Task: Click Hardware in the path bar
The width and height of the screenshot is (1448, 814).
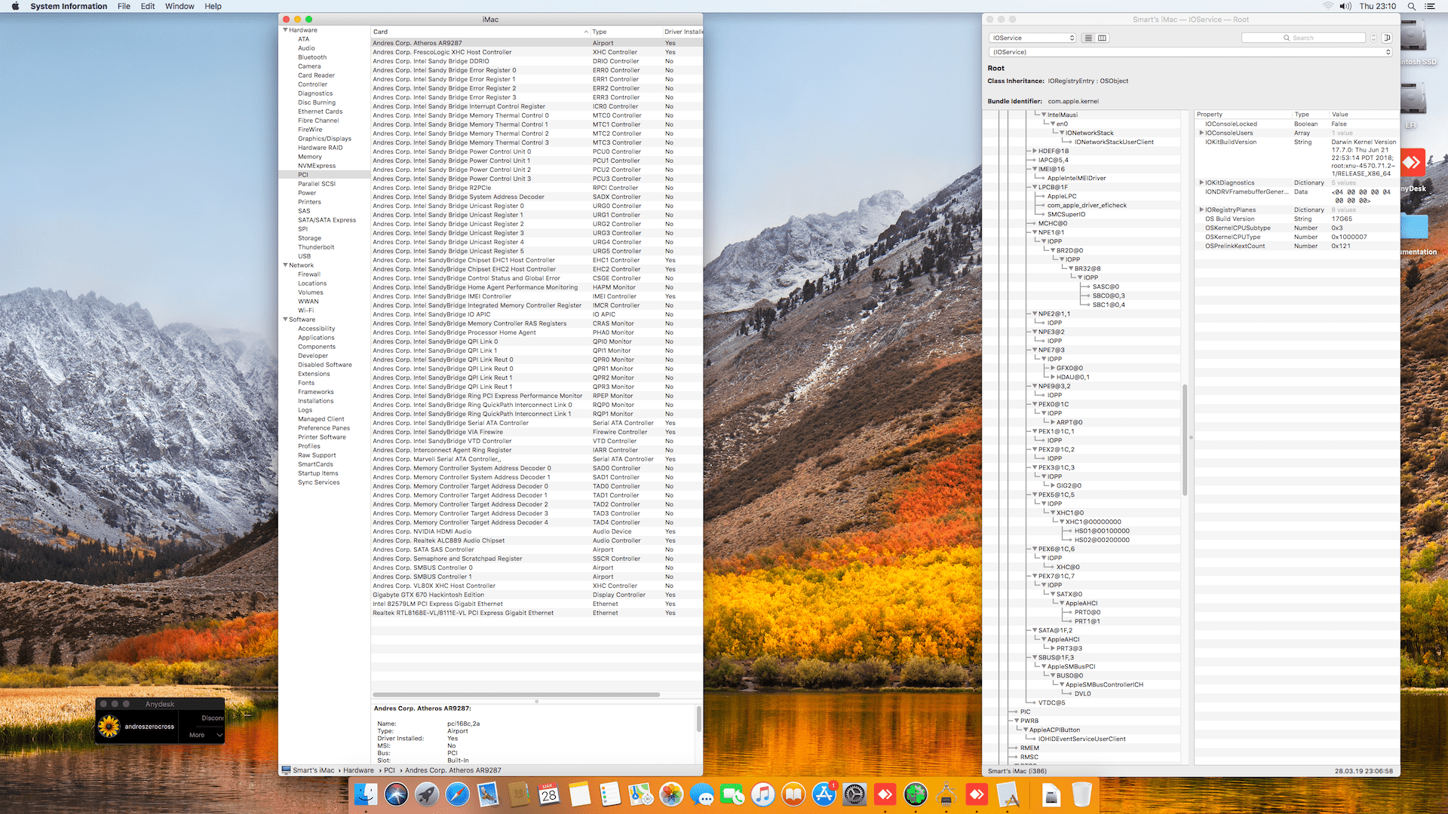Action: 358,770
